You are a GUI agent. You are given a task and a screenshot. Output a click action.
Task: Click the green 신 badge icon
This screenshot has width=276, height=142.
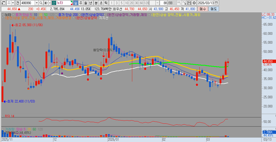point(54,3)
